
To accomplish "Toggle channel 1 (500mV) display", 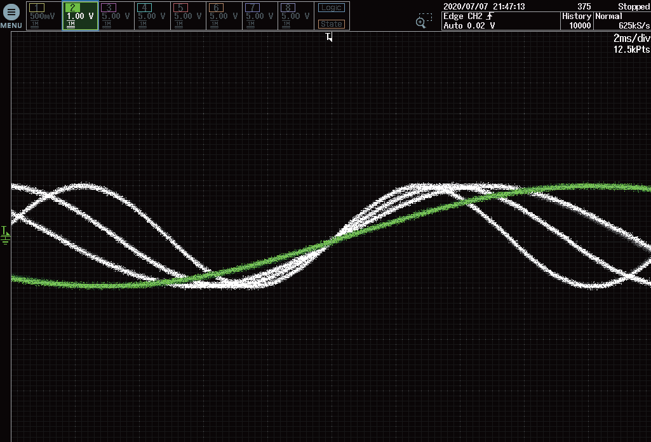I will tap(44, 16).
